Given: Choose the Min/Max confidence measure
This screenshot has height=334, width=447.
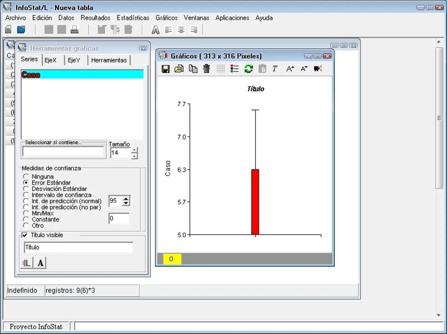Looking at the screenshot, I should tap(26, 213).
